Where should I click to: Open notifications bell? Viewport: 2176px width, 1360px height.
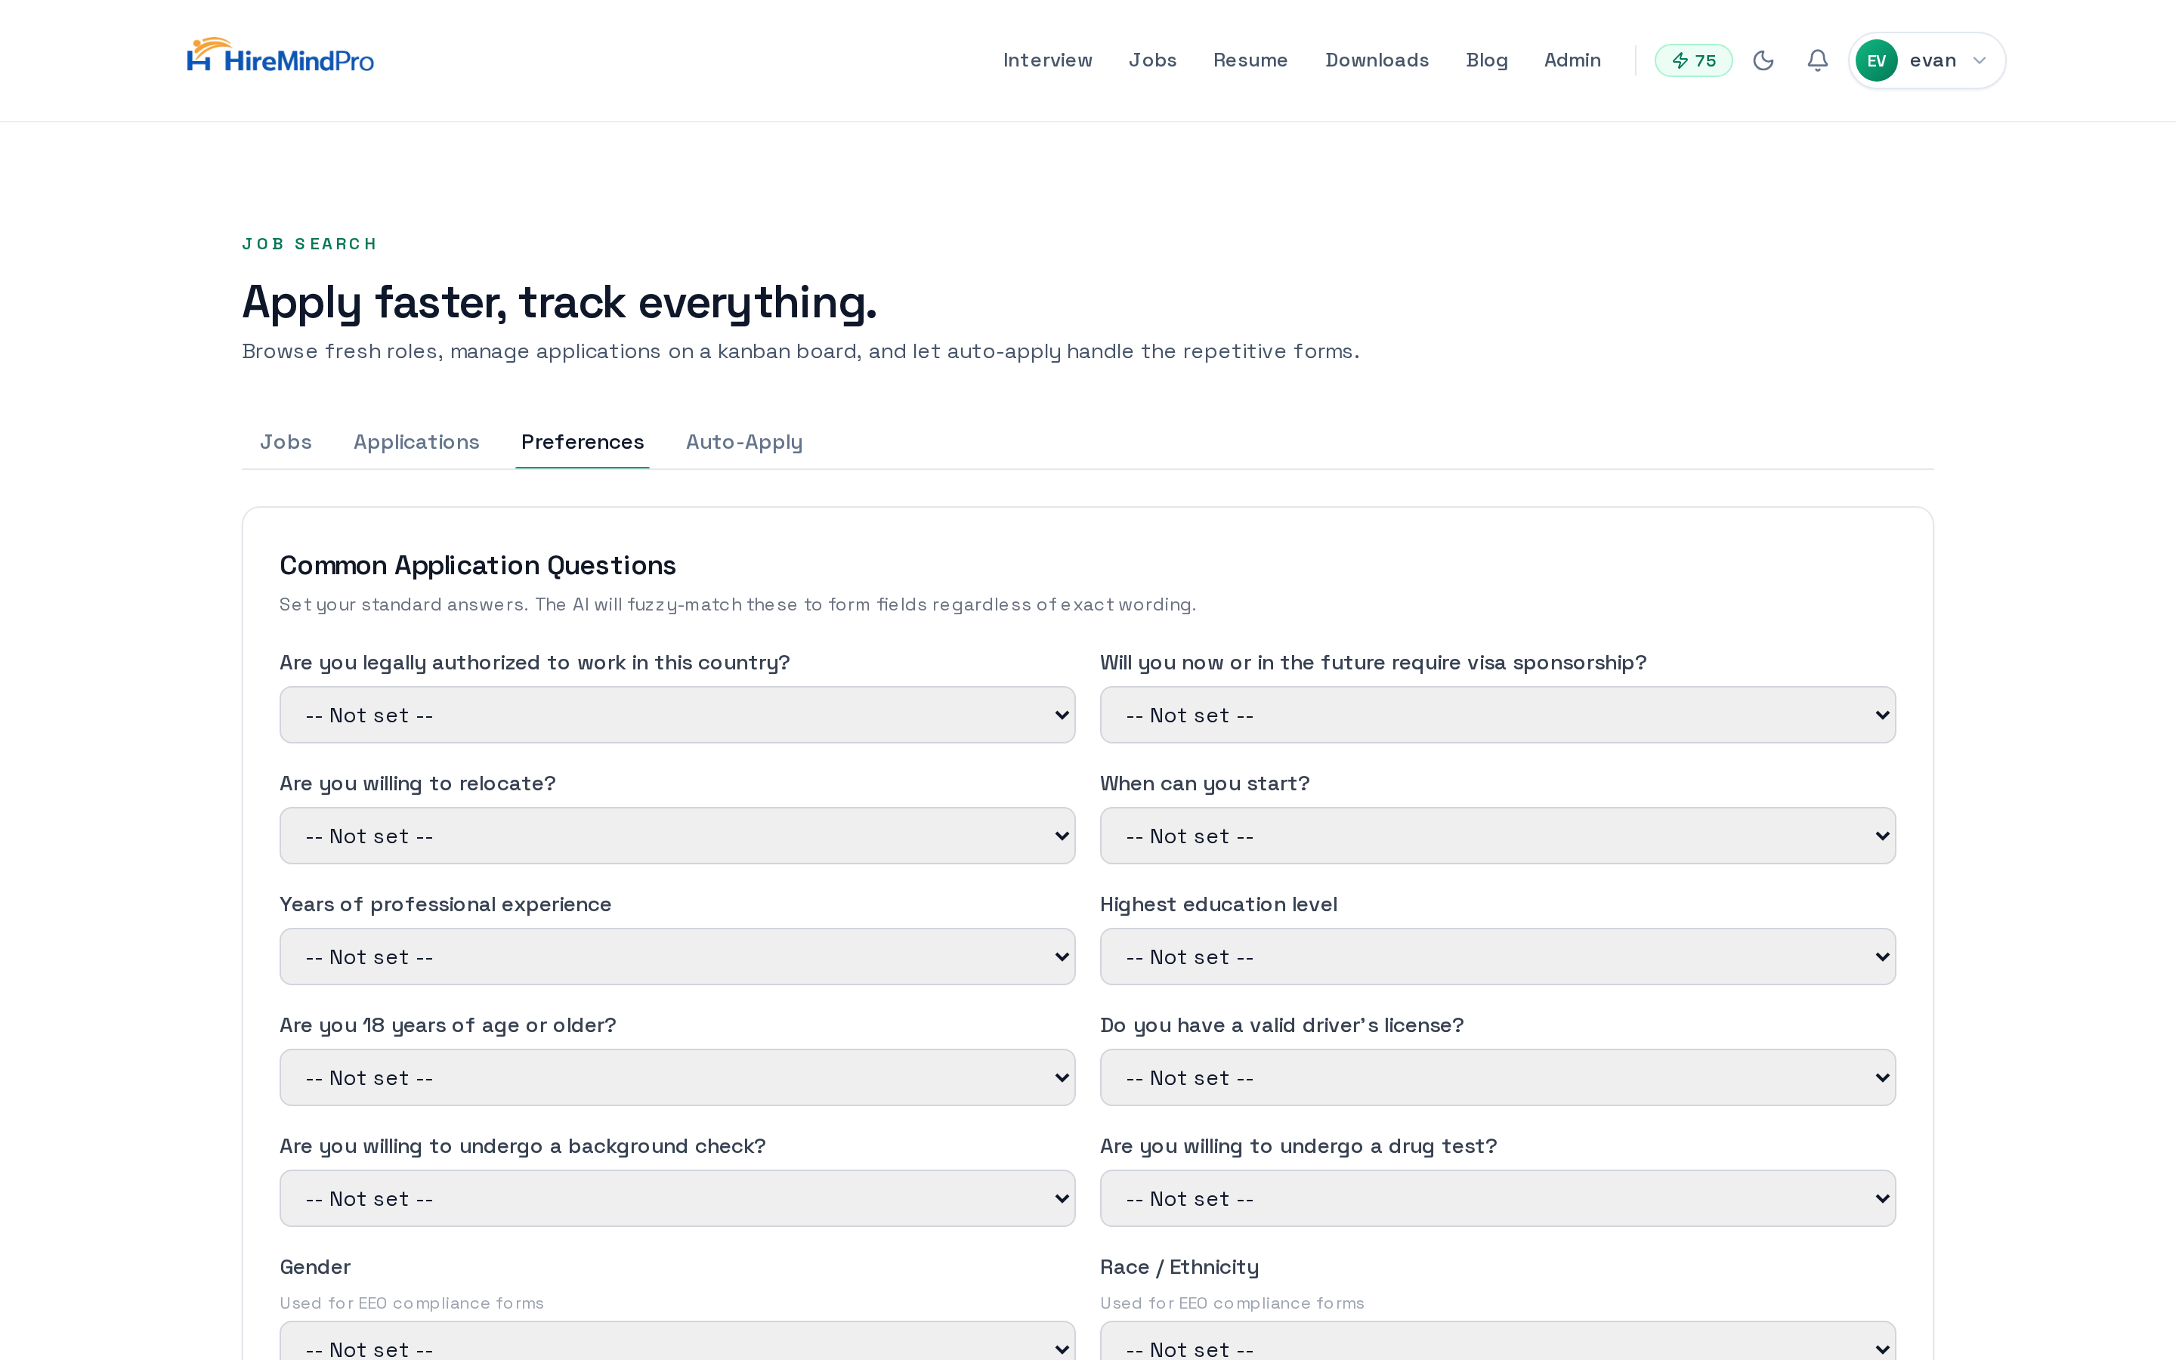1817,60
